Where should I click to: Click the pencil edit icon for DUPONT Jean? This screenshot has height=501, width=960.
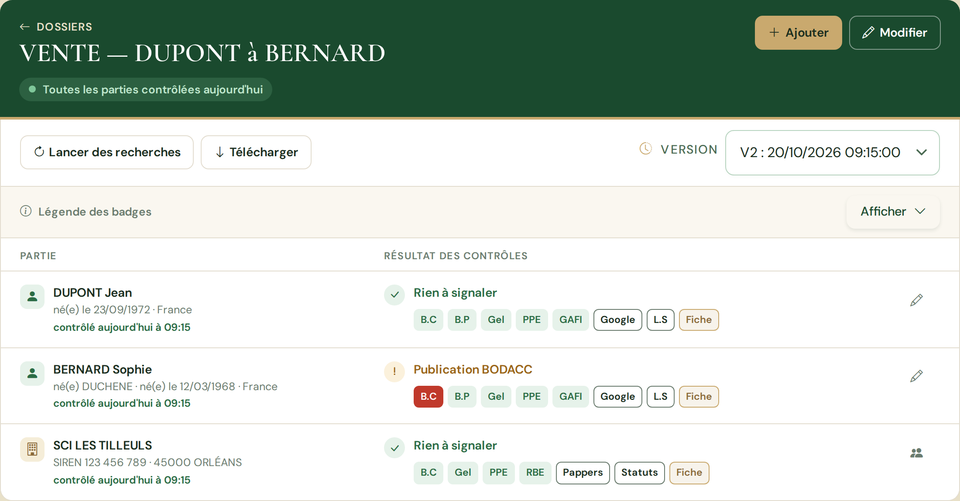(916, 300)
